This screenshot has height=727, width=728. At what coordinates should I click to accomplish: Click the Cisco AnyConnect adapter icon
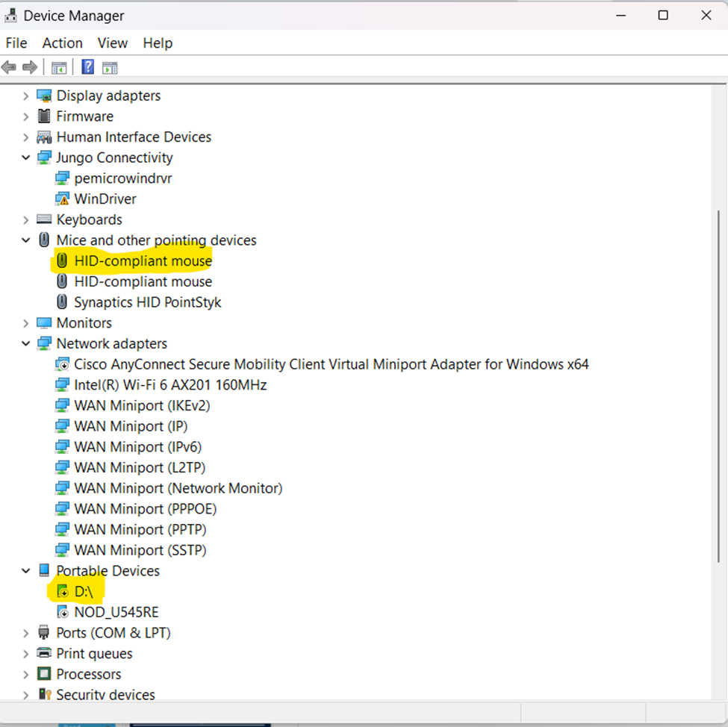(x=62, y=364)
